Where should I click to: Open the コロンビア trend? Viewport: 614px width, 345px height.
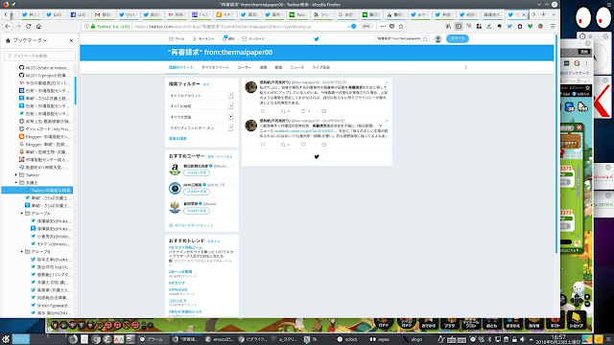[x=177, y=301]
